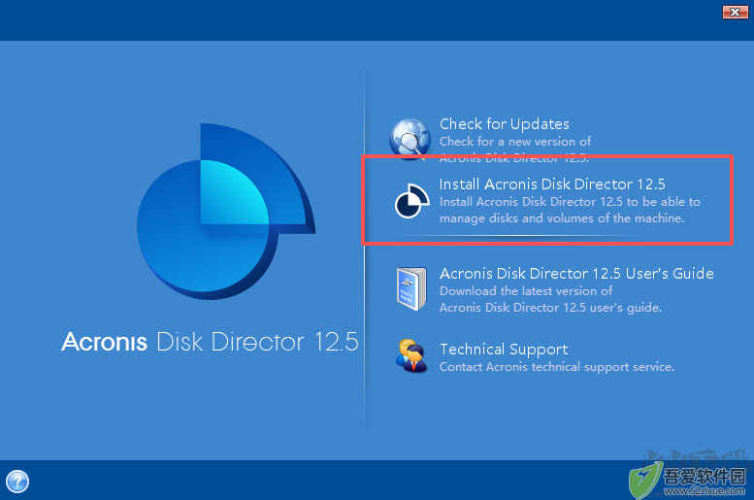Viewport: 754px width, 500px height.
Task: Open Acronis Disk Director 12.5 User's Guide link
Action: click(576, 274)
